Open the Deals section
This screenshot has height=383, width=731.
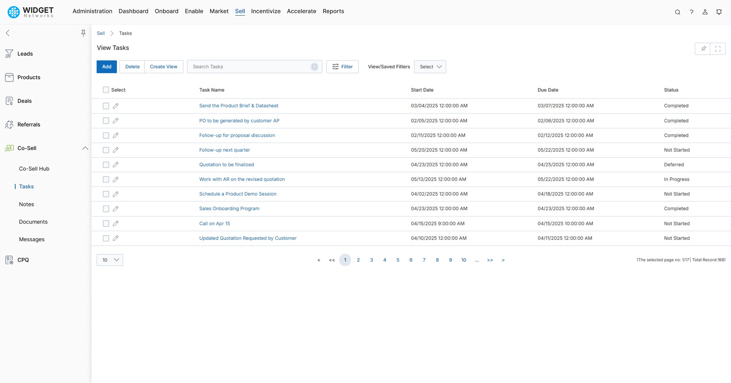9,101
